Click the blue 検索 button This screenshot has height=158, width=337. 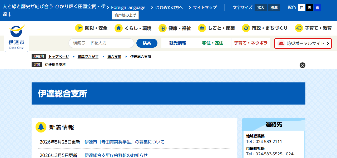(147, 43)
